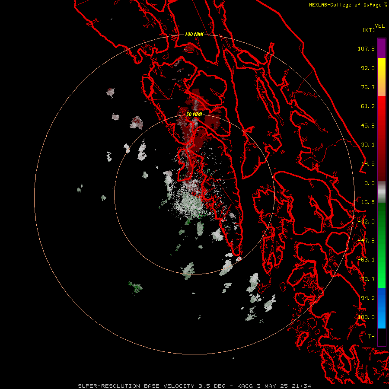Viewport: 389px width, 389px height.
Task: Select the -32.0 scale label
Action: coord(366,222)
